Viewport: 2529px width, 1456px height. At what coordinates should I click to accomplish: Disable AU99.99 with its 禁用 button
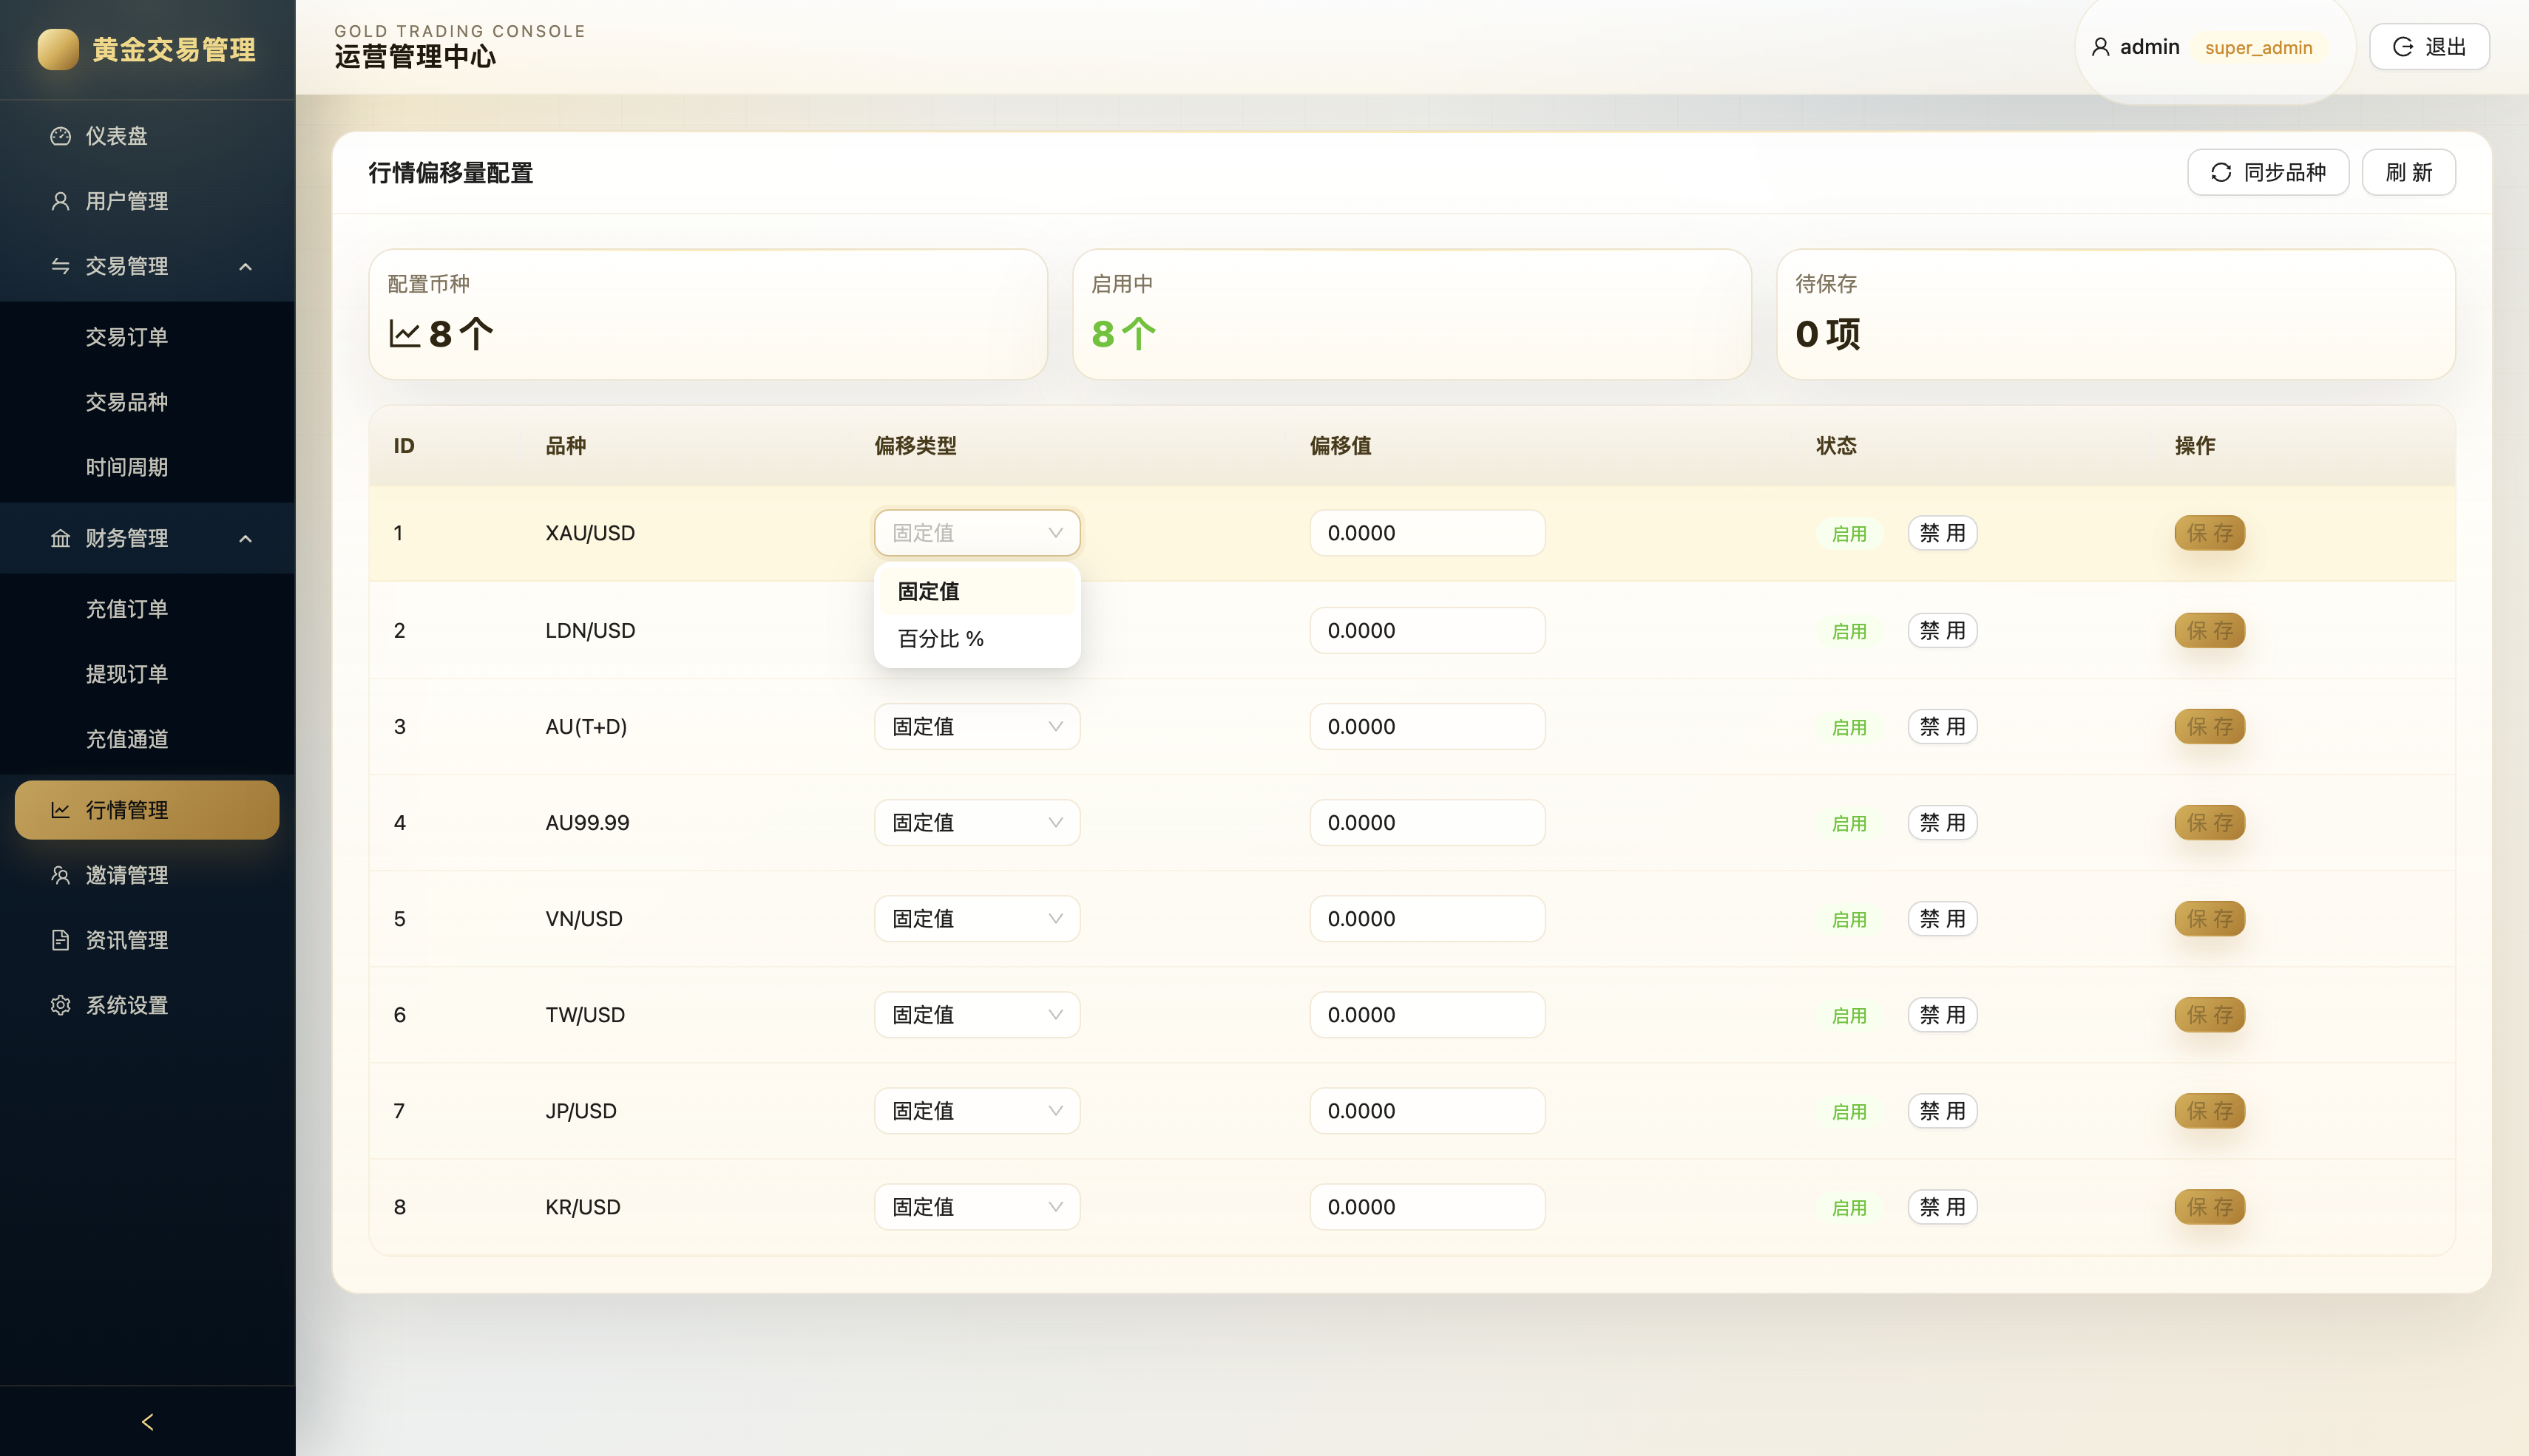pyautogui.click(x=1943, y=823)
